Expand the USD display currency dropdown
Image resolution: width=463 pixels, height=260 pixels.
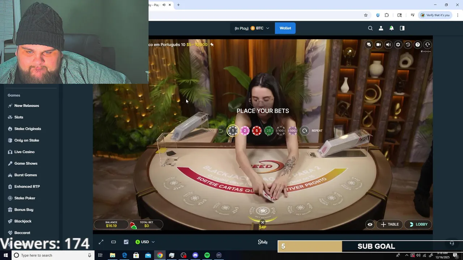(x=145, y=242)
